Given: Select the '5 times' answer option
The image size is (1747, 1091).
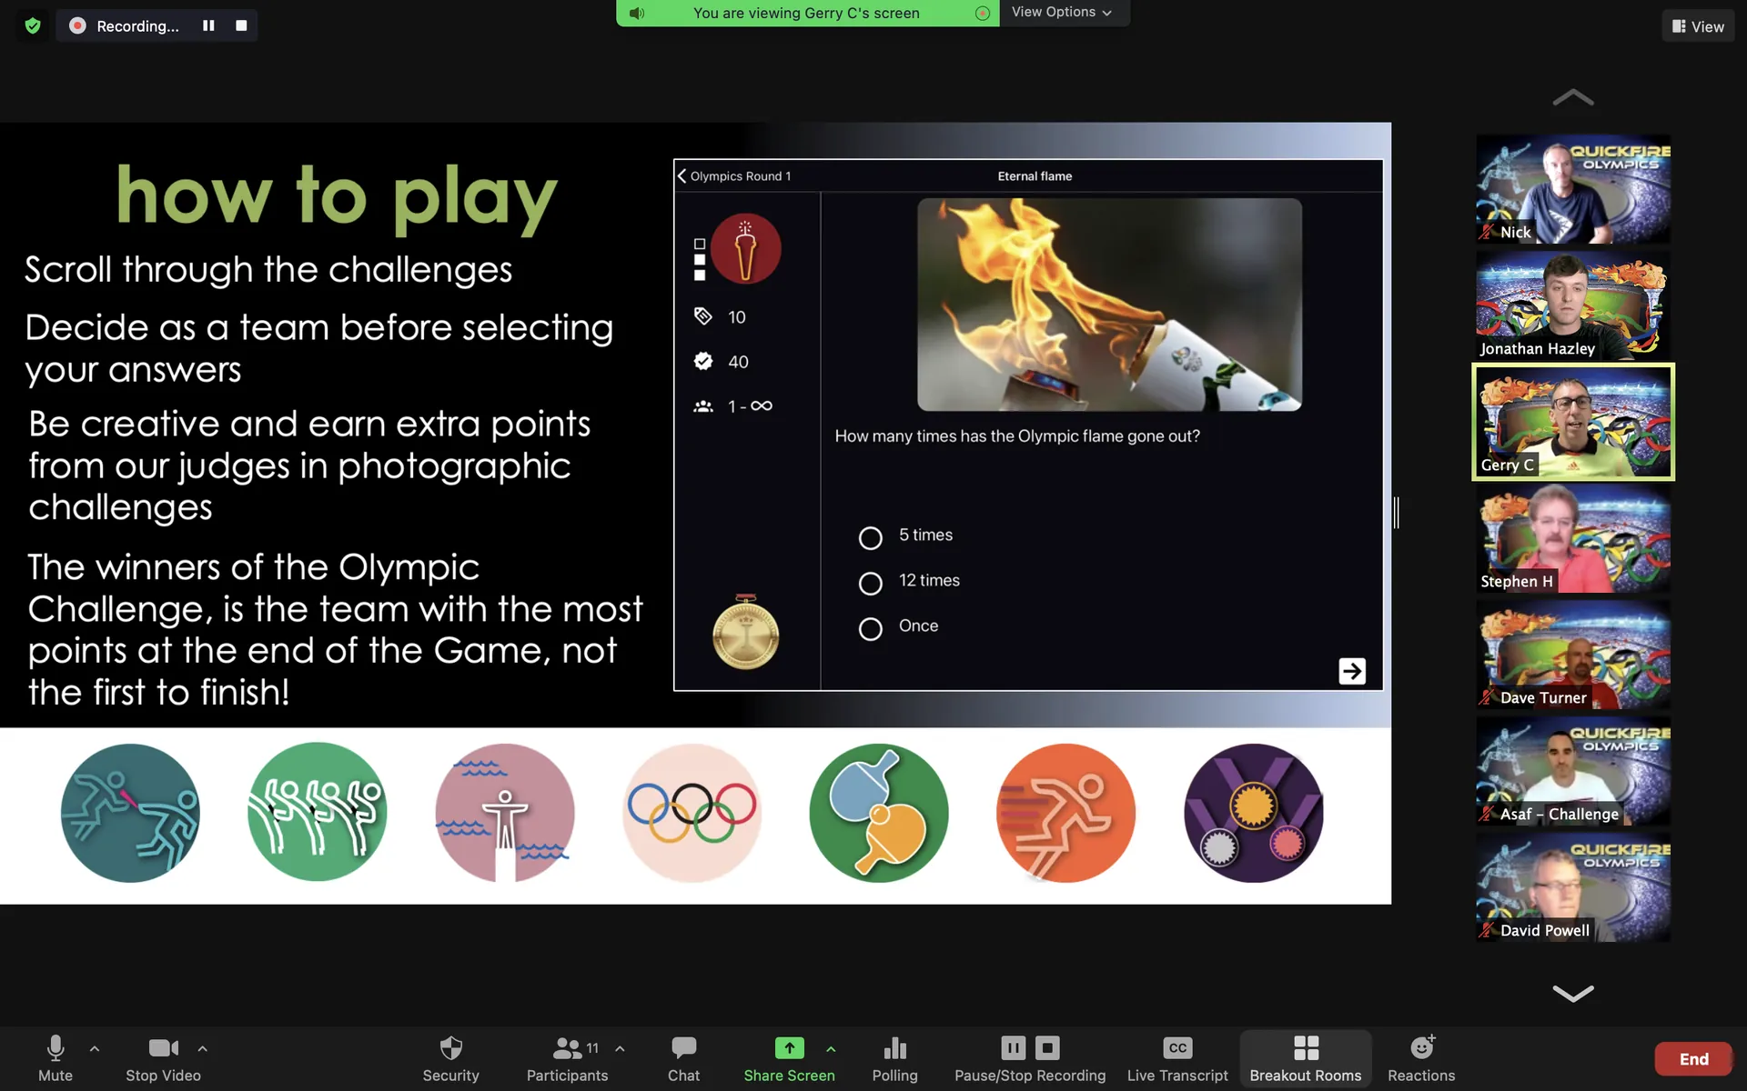Looking at the screenshot, I should pyautogui.click(x=871, y=538).
